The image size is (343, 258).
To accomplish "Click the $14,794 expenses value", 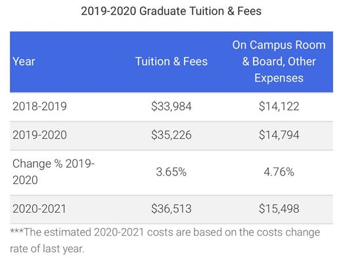I will pyautogui.click(x=279, y=135).
